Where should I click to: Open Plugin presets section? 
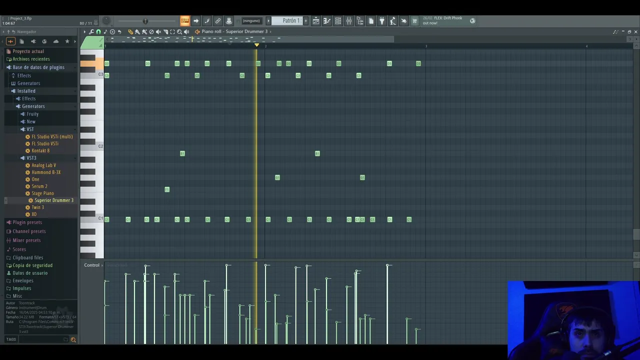27,222
